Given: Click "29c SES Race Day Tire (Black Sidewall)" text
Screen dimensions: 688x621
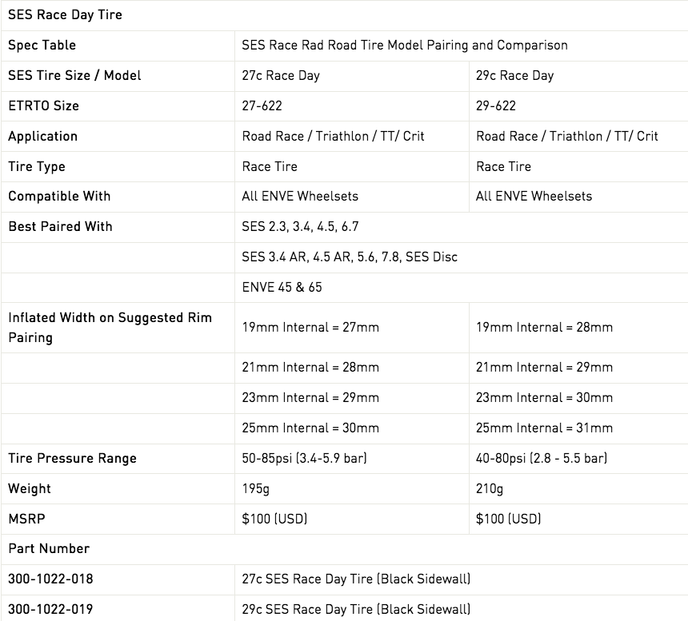Looking at the screenshot, I should [x=356, y=609].
